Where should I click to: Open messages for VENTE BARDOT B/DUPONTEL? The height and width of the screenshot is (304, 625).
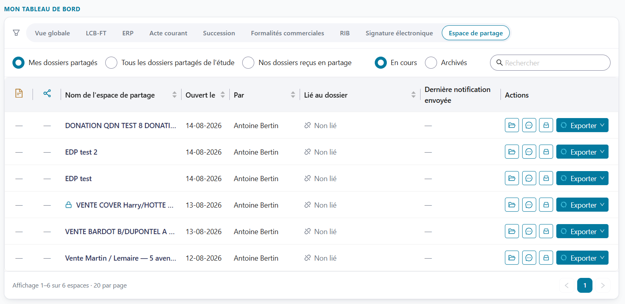pos(529,231)
